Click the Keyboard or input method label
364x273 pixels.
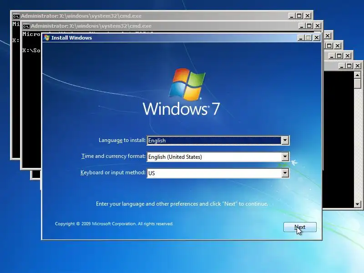click(113, 172)
